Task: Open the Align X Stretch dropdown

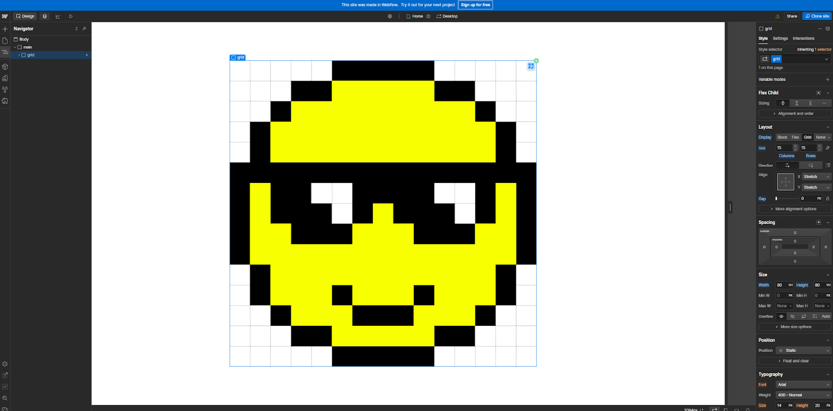Action: 816,177
